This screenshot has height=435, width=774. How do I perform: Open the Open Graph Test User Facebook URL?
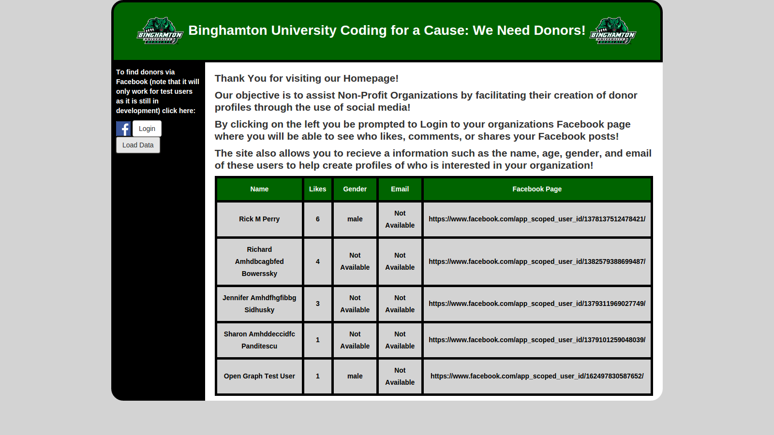click(x=537, y=376)
